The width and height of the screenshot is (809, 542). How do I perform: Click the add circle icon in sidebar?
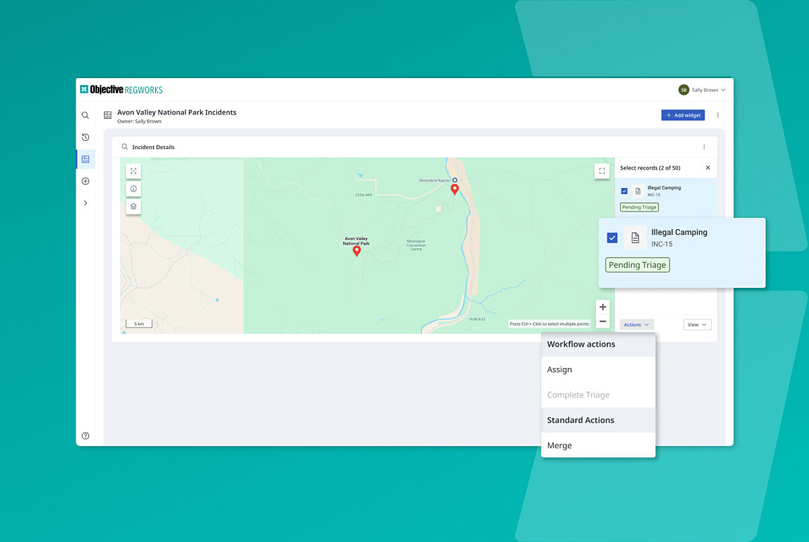86,181
